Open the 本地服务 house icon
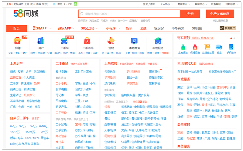Viewport: 243px width, 151px height. [x=158, y=41]
